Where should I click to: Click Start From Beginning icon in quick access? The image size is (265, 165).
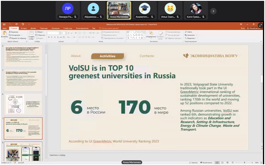(23, 24)
